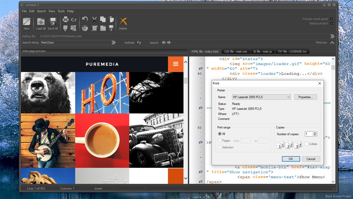Viewport: 353px width, 199px height.
Task: Select the All print range radio button
Action: tap(220, 134)
